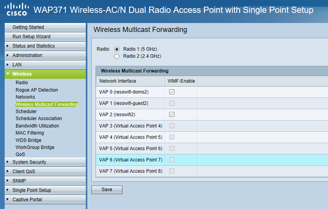
Task: Expand the Status and Statistics arrow
Action: 8,46
